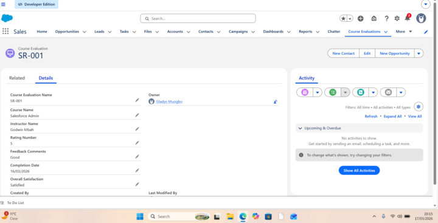Click the New Contact button
The width and height of the screenshot is (438, 223).
point(343,53)
